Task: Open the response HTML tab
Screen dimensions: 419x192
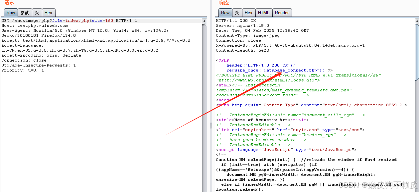Action: click(x=264, y=13)
